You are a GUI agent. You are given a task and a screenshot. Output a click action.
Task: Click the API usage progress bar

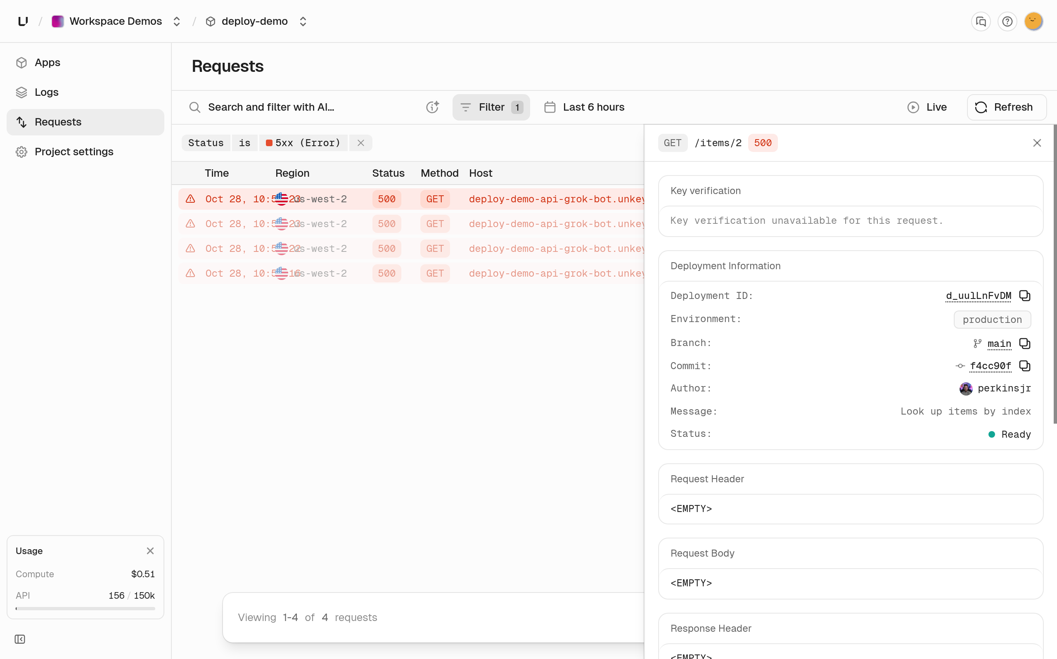click(x=85, y=609)
